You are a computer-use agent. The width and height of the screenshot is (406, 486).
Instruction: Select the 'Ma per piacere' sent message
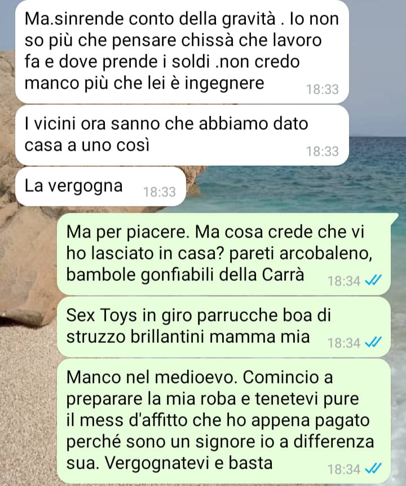(224, 254)
